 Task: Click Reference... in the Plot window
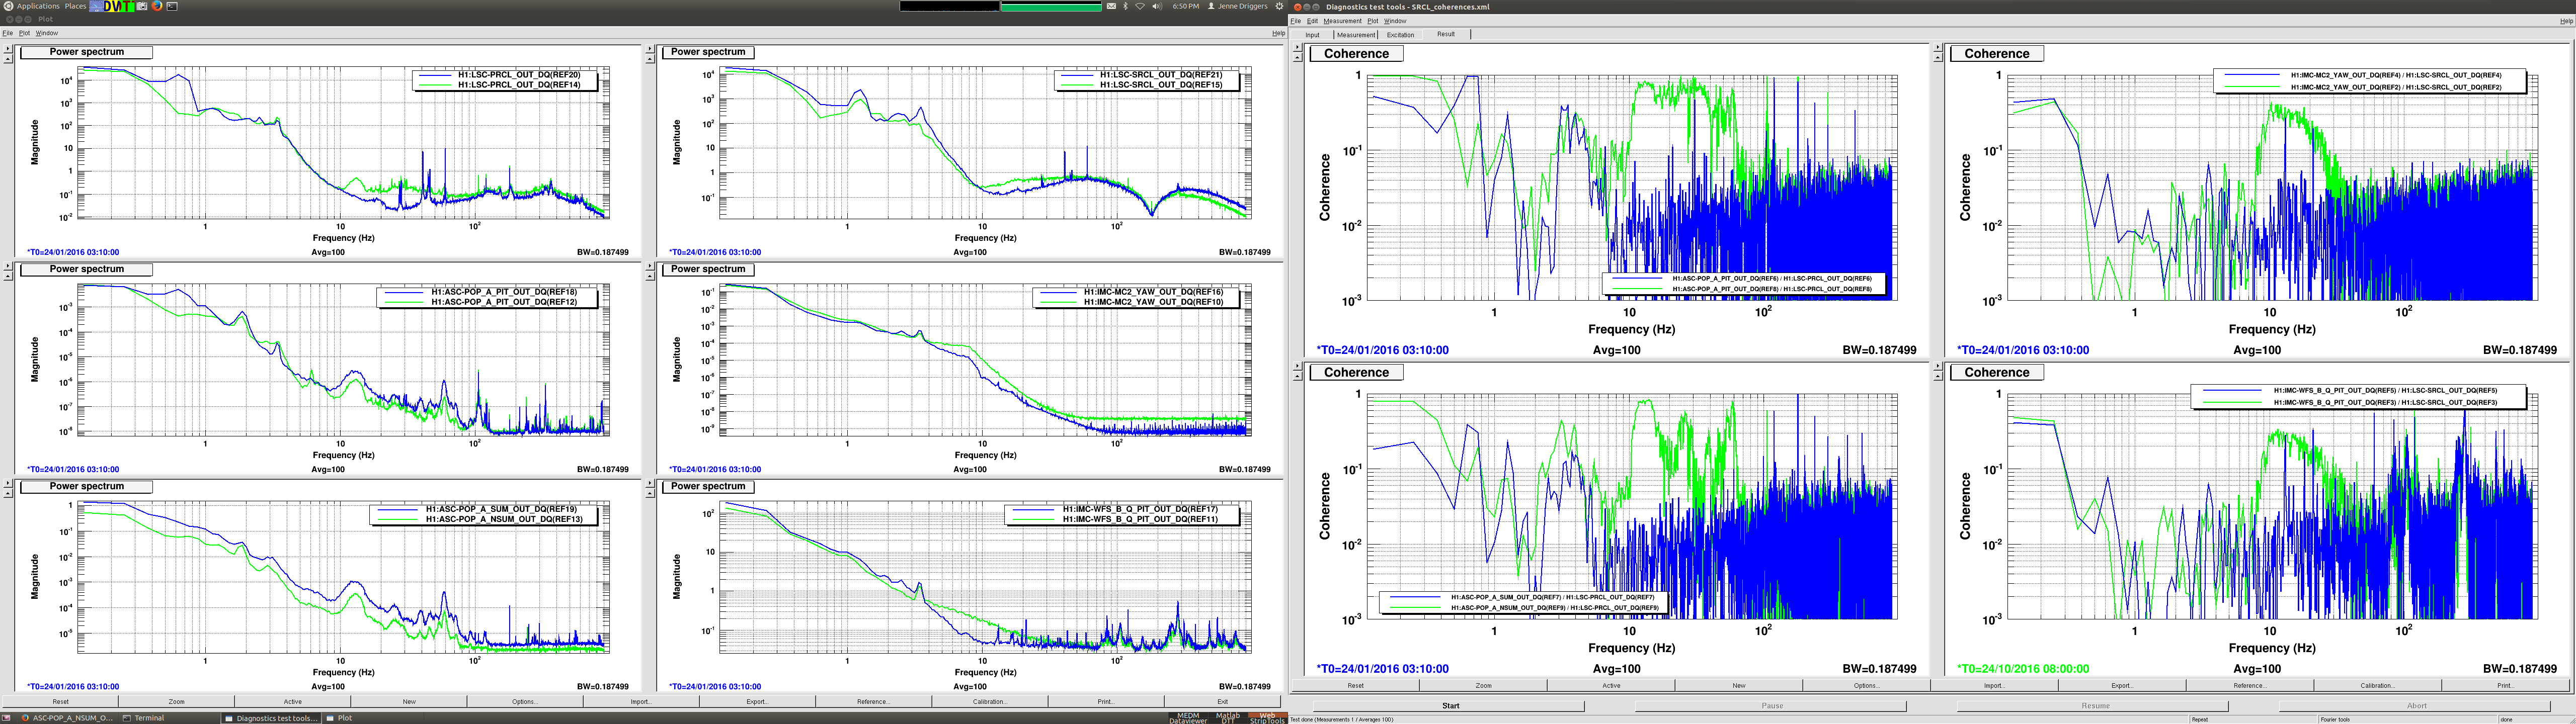click(873, 702)
